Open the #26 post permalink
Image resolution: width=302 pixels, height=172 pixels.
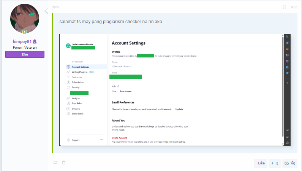click(294, 7)
